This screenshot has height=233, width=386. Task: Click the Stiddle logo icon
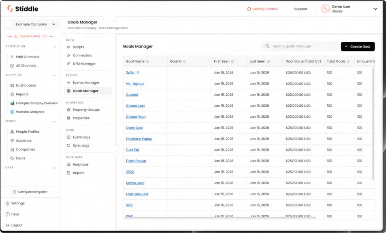pyautogui.click(x=10, y=9)
